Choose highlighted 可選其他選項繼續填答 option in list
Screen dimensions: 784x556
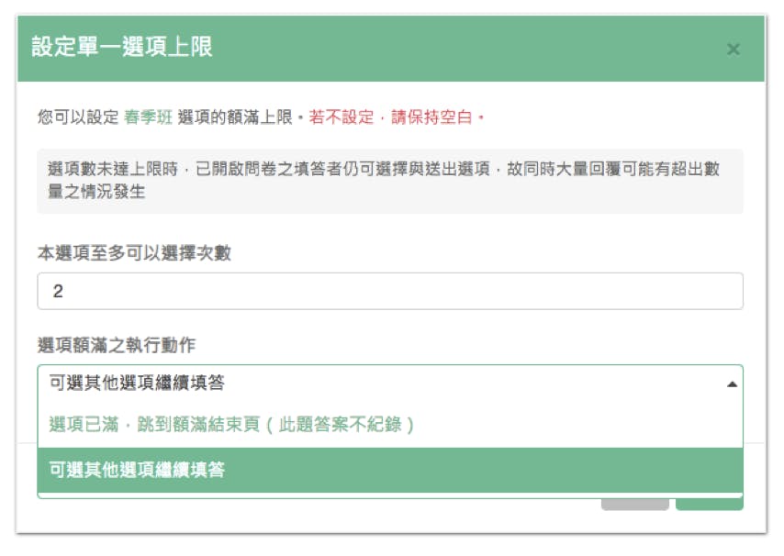click(x=390, y=470)
